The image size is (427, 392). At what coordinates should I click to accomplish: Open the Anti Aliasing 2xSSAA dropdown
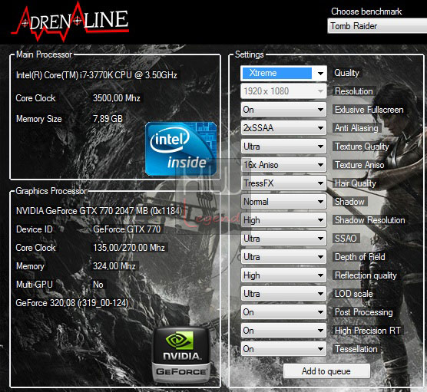[x=283, y=128]
